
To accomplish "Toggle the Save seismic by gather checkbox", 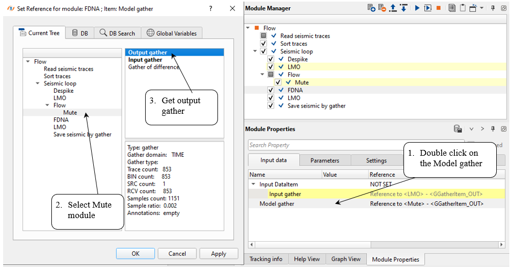I will pos(271,106).
